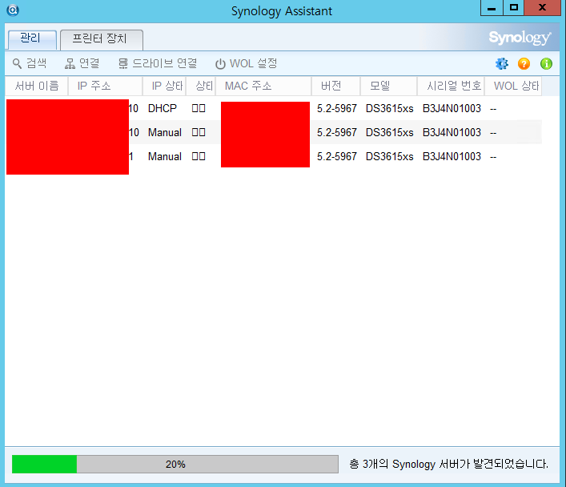Select the DHCP row's DS3615xs model cell
This screenshot has height=487, width=566.
pyautogui.click(x=390, y=108)
